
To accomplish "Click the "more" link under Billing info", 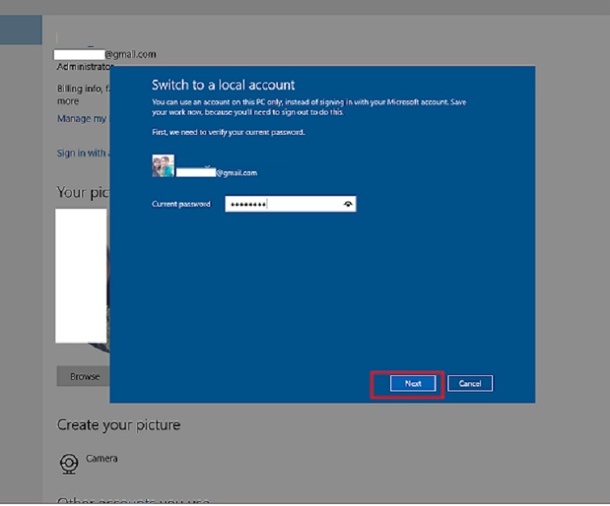I will click(x=68, y=102).
